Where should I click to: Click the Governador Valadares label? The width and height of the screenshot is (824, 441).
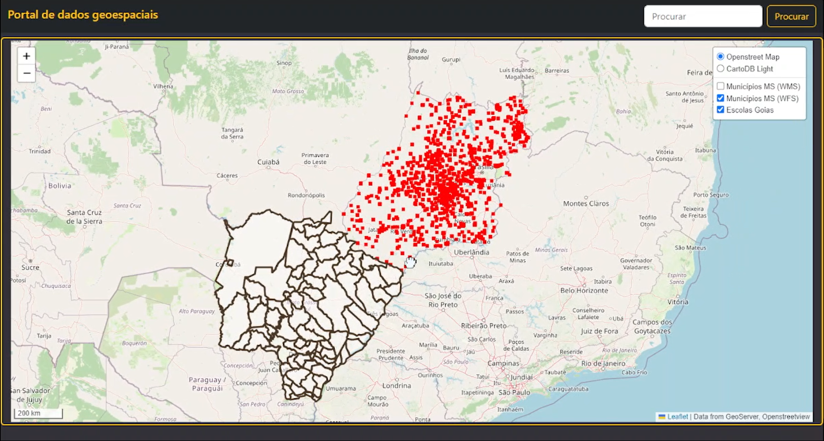point(636,264)
